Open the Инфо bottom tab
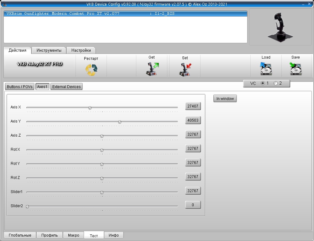Screen dimensions: 314x241 click(x=113, y=235)
